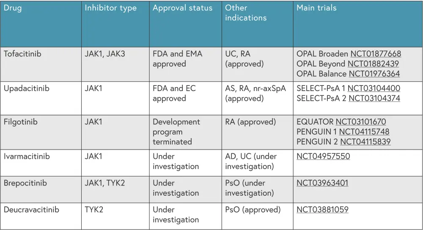The image size is (423, 230).
Task: Click the Main trials column header
Action: coord(316,8)
